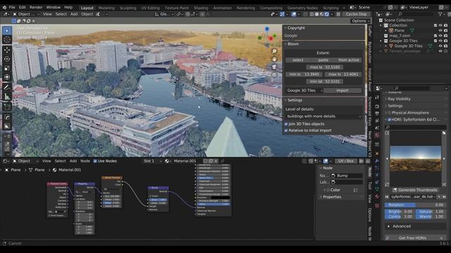451x253 pixels.
Task: Click Get Free HDRIs button
Action: click(413, 238)
